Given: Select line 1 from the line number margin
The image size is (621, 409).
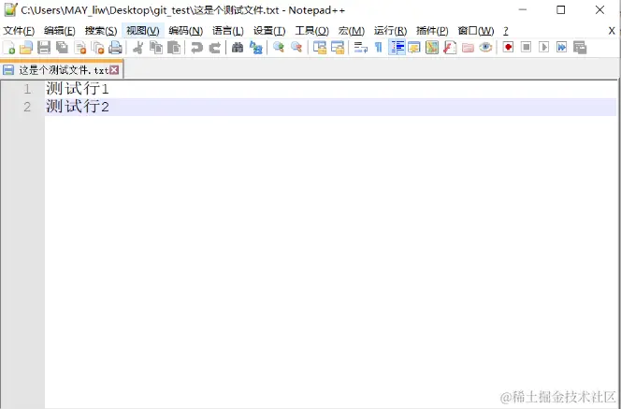Looking at the screenshot, I should (27, 89).
